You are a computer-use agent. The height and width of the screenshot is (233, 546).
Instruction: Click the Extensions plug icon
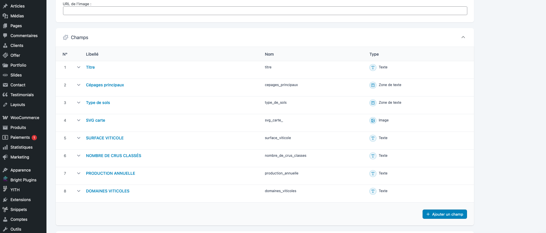click(x=5, y=200)
